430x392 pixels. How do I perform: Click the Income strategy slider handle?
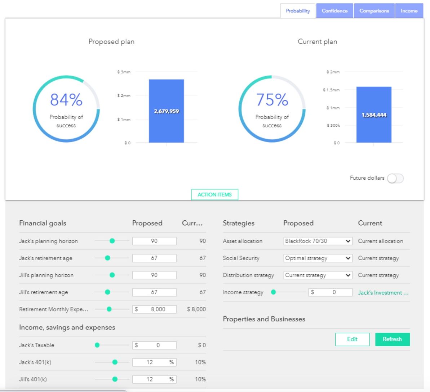273,292
